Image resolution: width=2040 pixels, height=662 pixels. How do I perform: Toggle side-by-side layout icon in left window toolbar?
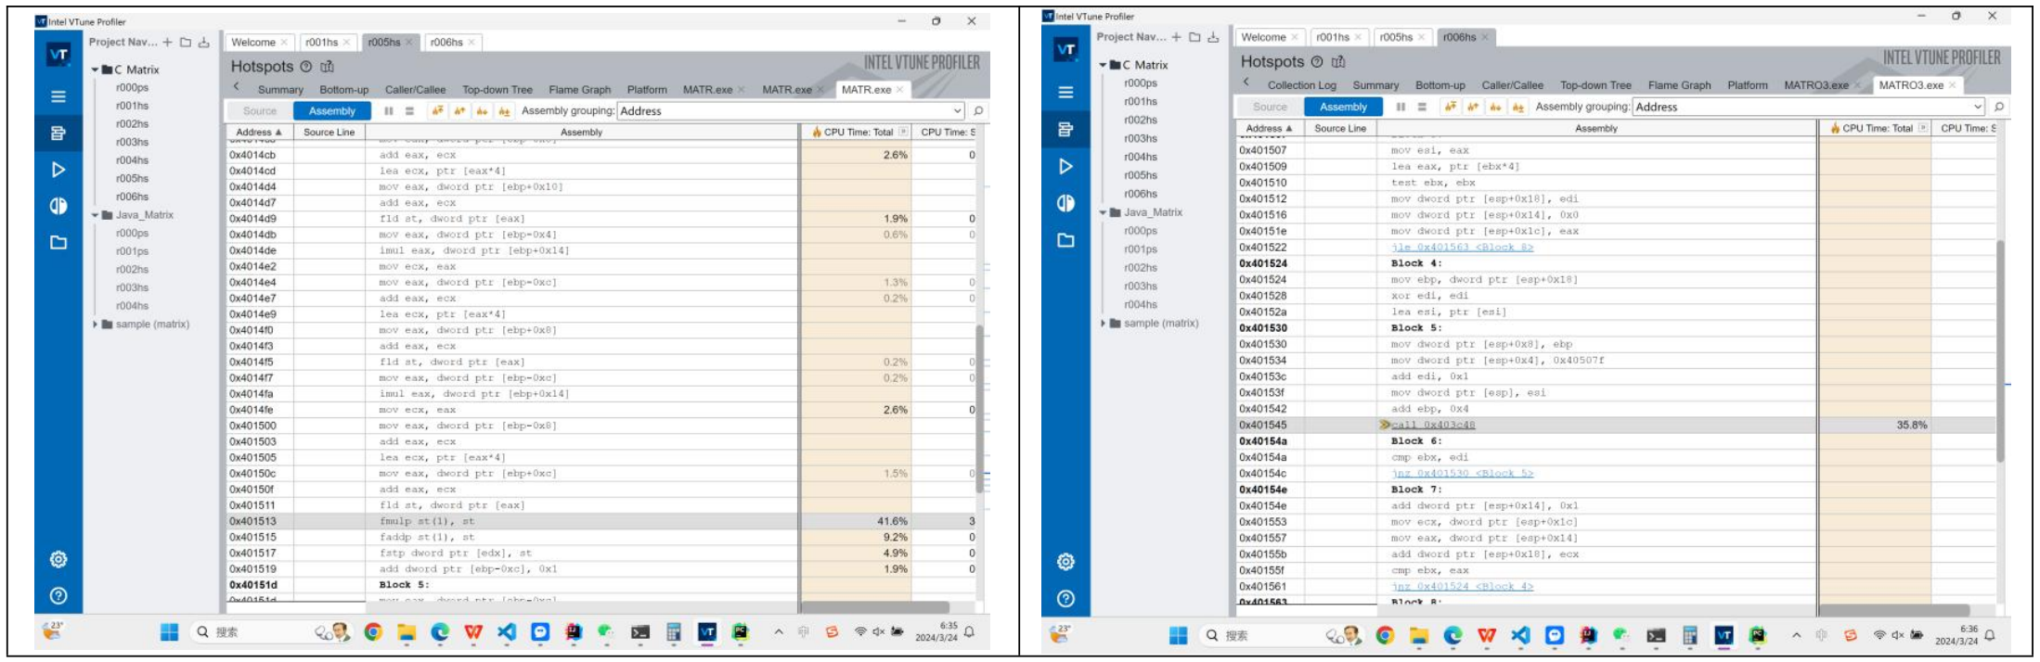tap(389, 110)
